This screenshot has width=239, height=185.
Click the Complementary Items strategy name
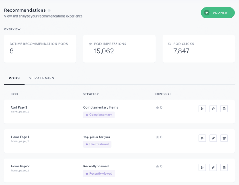(x=101, y=107)
